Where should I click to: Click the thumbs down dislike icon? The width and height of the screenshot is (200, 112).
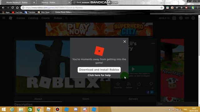coord(151,84)
